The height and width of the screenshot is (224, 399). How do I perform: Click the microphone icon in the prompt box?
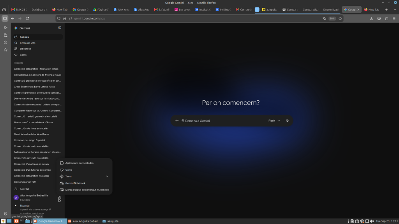point(287,121)
